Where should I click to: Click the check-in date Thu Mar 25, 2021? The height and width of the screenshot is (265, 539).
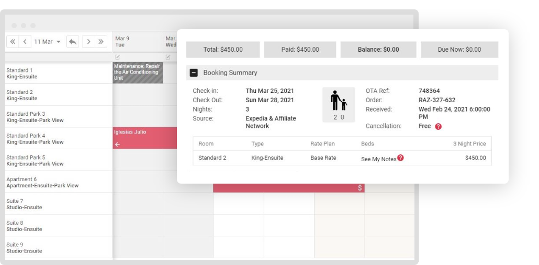[x=270, y=91]
